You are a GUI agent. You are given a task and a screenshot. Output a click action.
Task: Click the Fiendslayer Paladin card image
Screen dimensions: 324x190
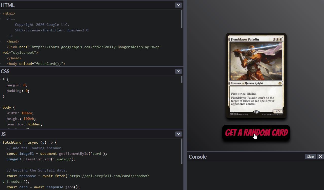coord(256,76)
